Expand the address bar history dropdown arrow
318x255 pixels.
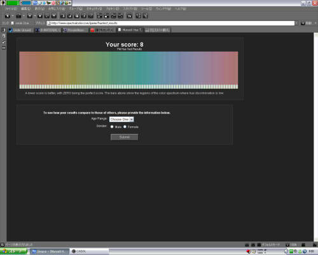[296, 23]
